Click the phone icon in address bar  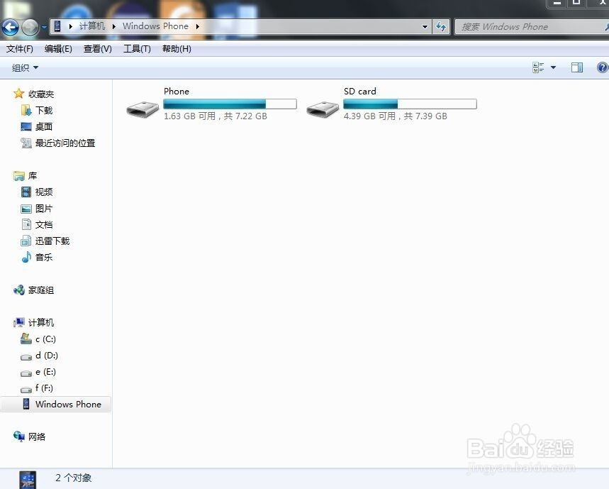(57, 26)
